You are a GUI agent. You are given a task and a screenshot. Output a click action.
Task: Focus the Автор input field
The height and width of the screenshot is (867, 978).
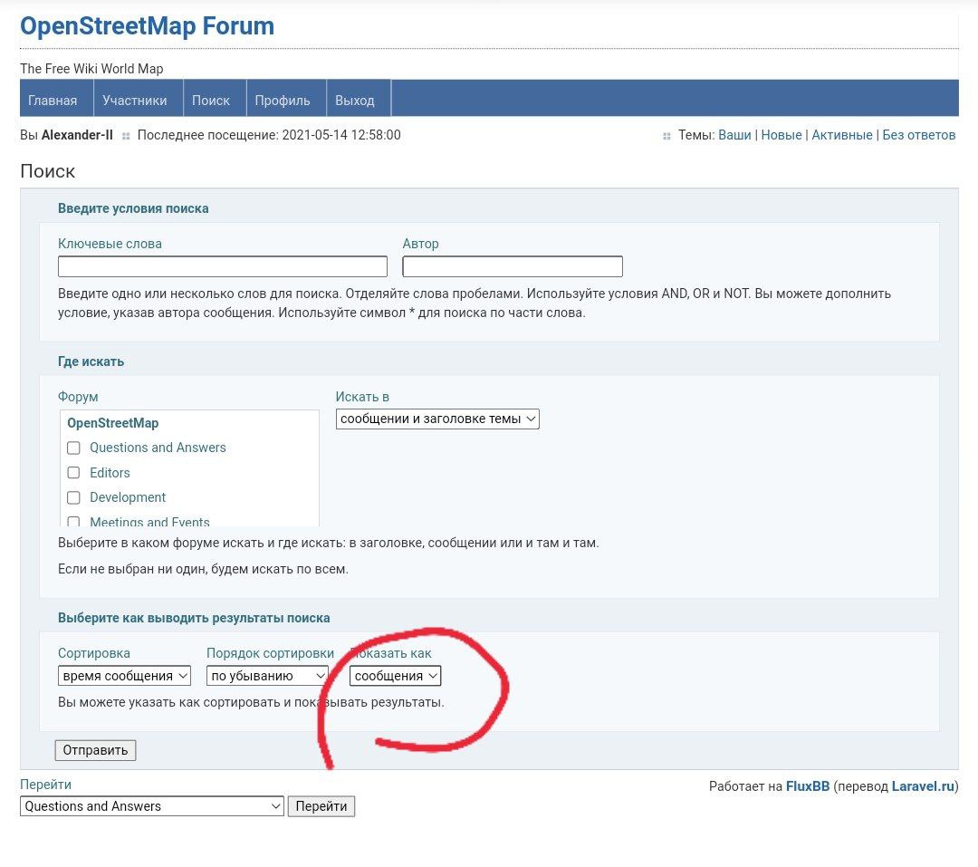click(x=513, y=266)
